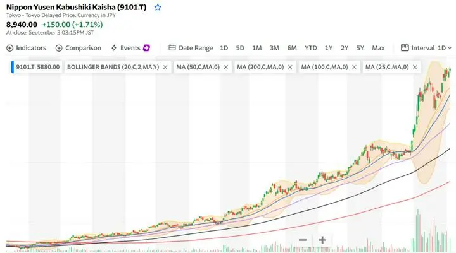
Task: Add stock to watchlist via star icon
Action: (158, 7)
